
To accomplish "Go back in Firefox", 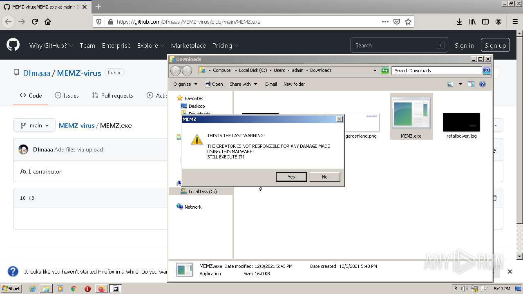I will pos(8,22).
